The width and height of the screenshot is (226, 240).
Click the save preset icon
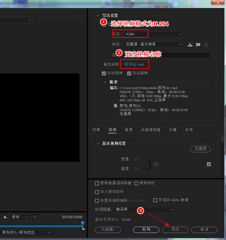(190, 45)
